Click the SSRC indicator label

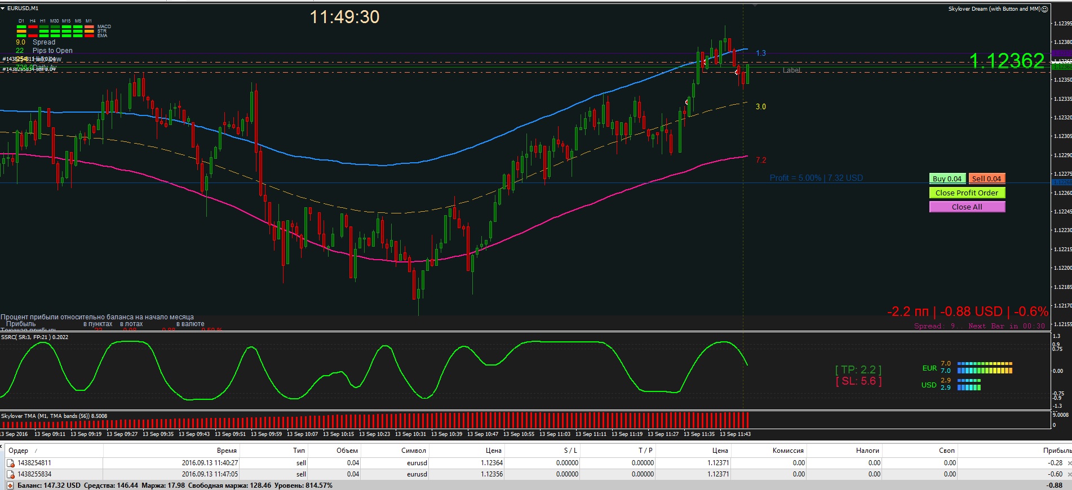tap(35, 337)
